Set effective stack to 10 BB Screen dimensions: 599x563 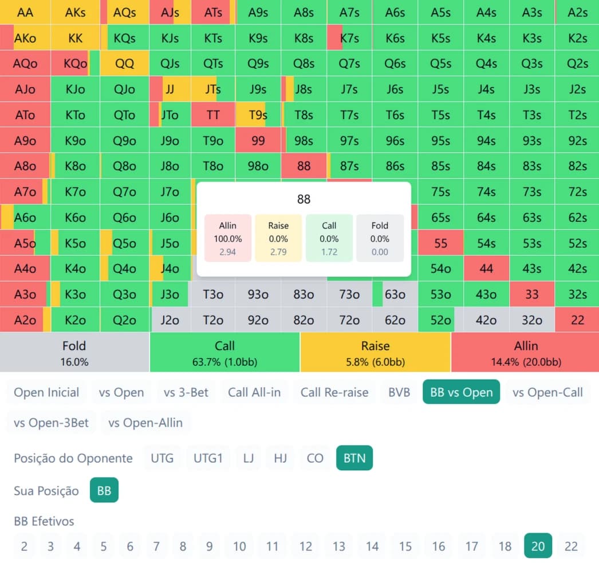[x=239, y=546]
